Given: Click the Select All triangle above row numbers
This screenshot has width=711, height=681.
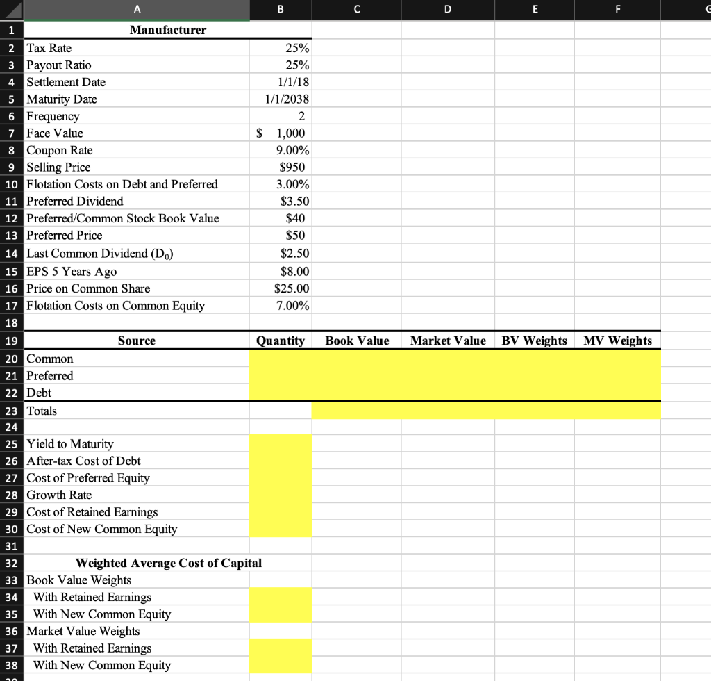Looking at the screenshot, I should [11, 10].
